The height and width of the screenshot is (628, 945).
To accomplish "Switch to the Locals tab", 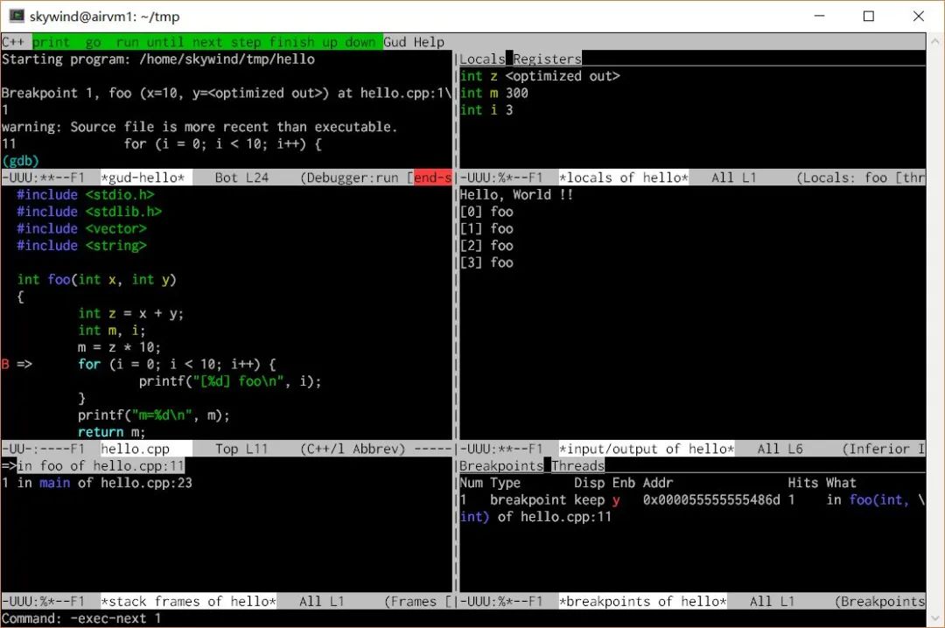I will pyautogui.click(x=482, y=59).
